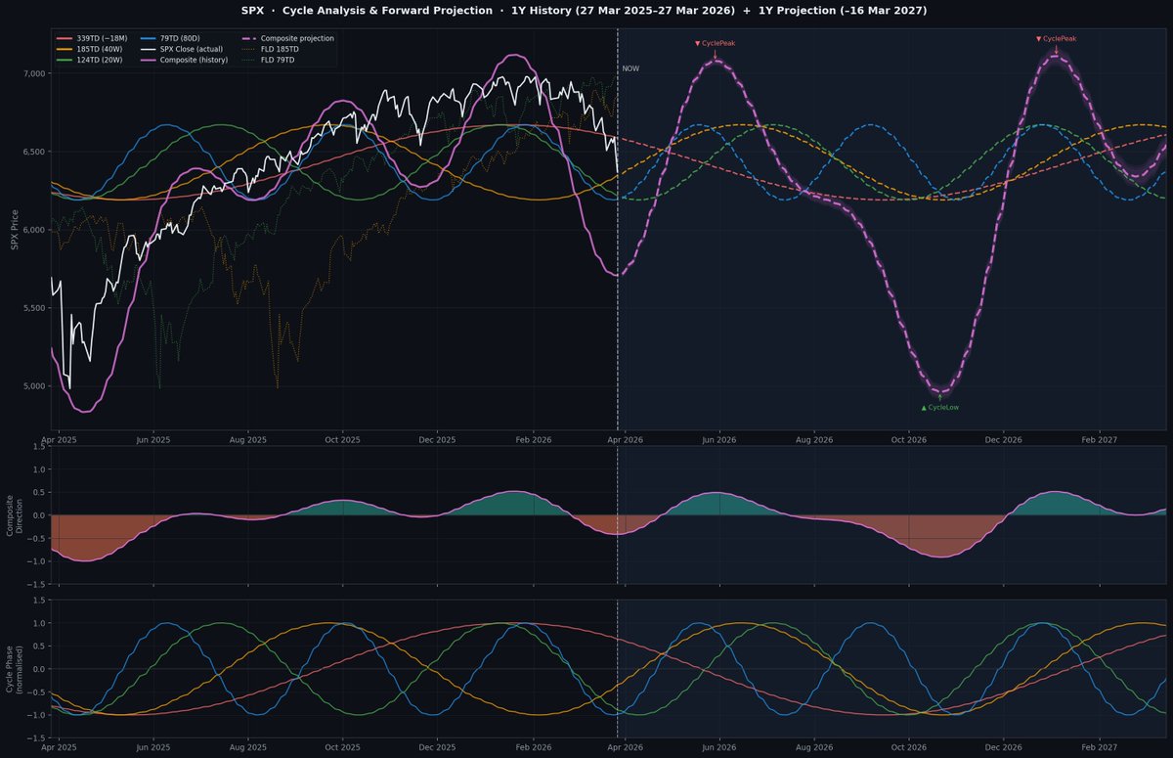Click the 7,000 price tick label
This screenshot has width=1173, height=758.
click(34, 73)
